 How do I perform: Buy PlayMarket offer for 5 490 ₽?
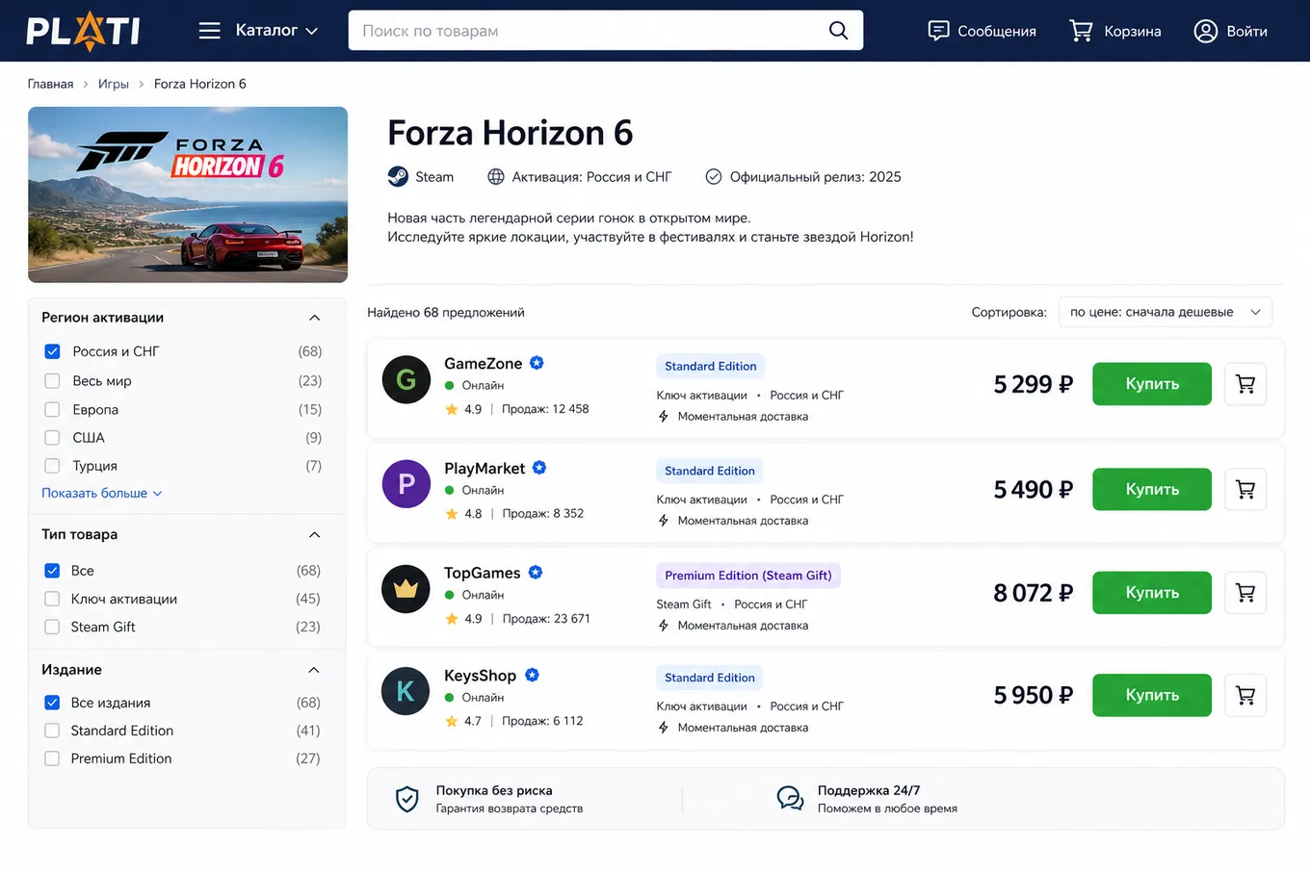pyautogui.click(x=1152, y=489)
